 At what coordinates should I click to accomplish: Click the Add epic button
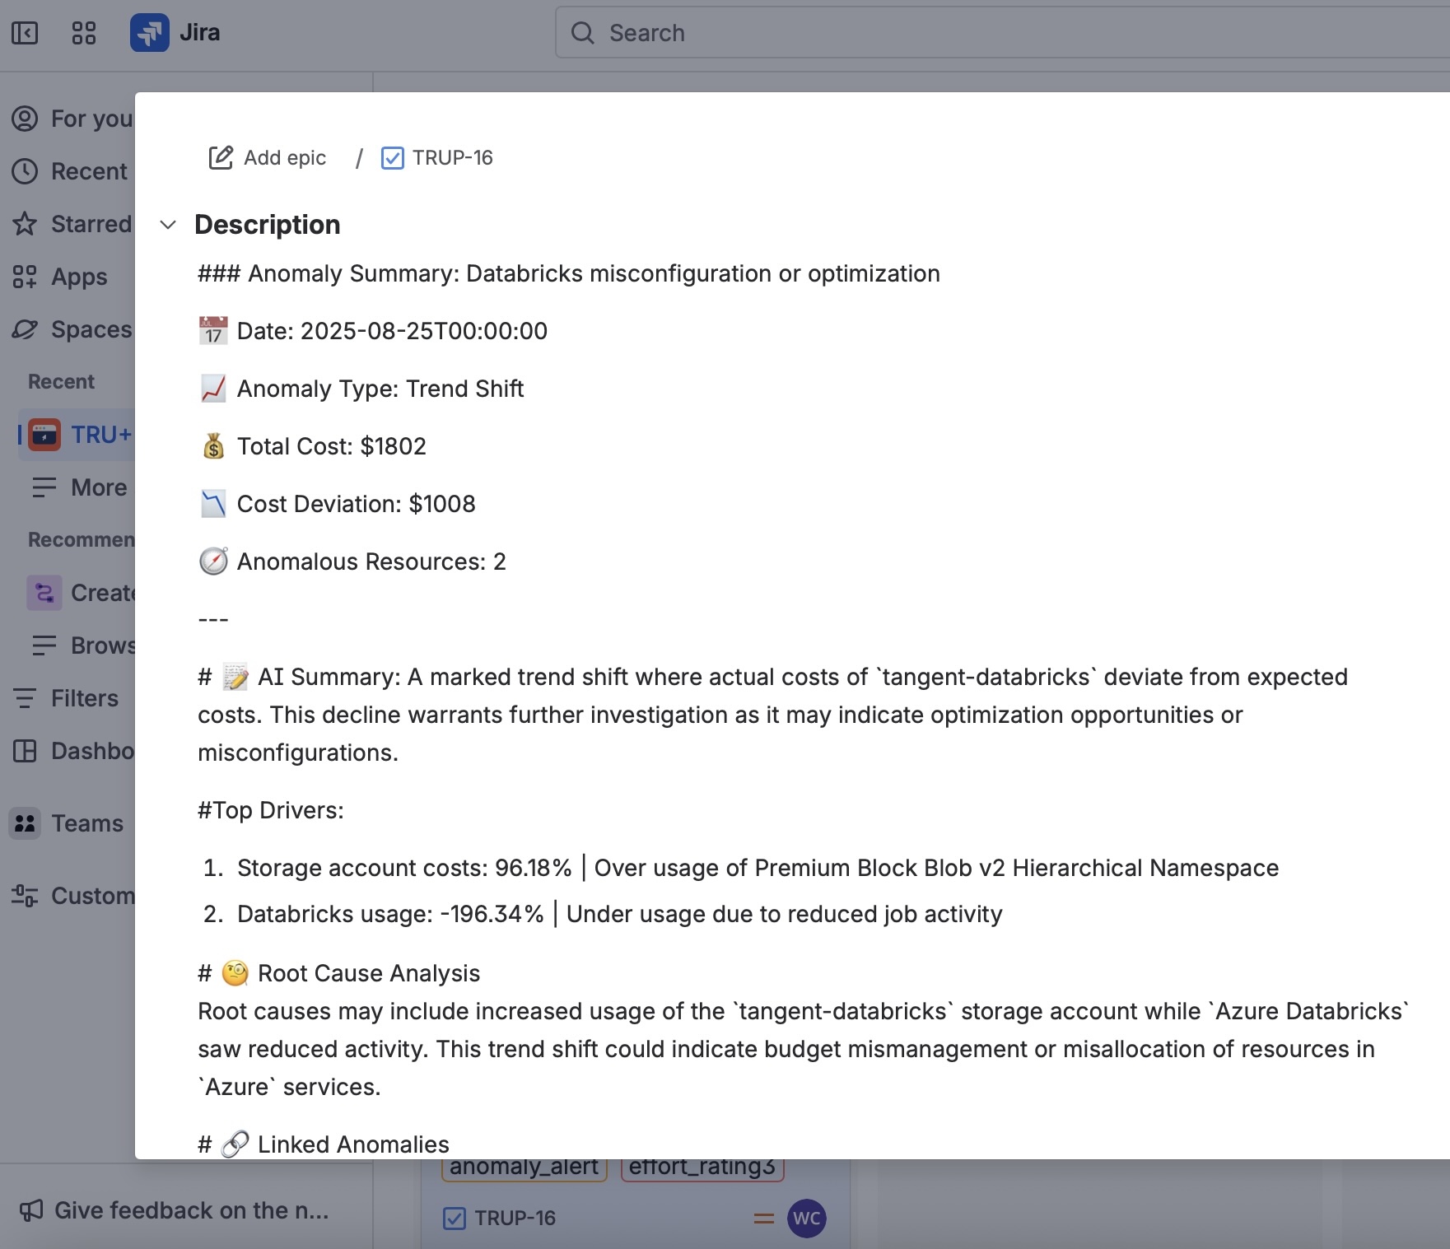point(268,157)
